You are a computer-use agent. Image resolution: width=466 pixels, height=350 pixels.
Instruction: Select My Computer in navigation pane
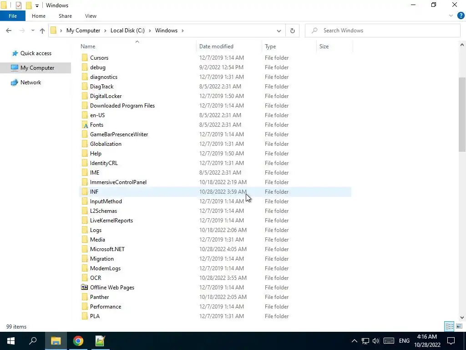37,68
